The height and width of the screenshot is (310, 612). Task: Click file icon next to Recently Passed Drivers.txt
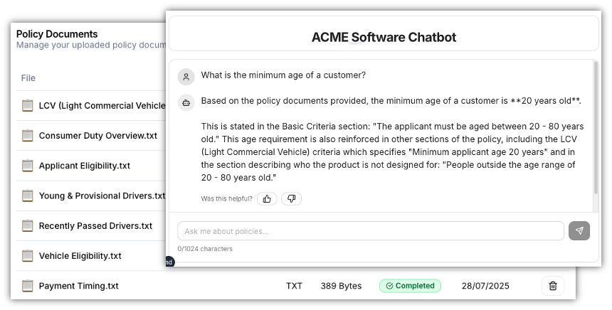tap(27, 226)
